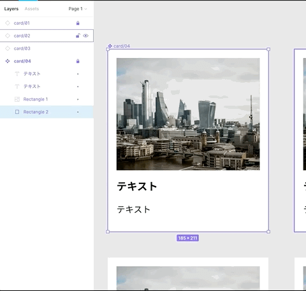Image resolution: width=306 pixels, height=291 pixels.
Task: Click the bottom-right resize handle of card/04
Action: tap(268, 232)
